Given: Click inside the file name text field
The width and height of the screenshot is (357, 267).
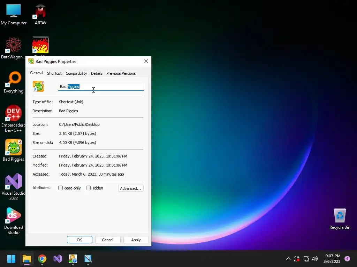Looking at the screenshot, I should coord(101,87).
